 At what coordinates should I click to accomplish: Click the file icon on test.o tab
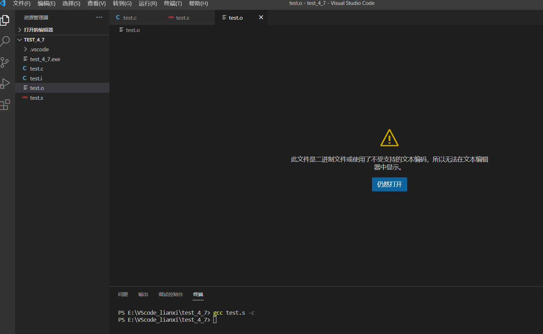tap(224, 17)
